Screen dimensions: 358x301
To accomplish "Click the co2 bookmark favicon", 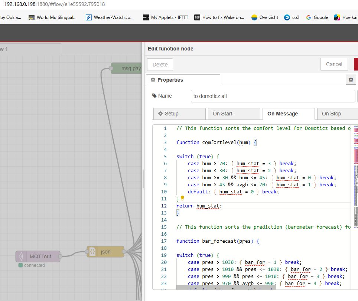I will click(287, 17).
